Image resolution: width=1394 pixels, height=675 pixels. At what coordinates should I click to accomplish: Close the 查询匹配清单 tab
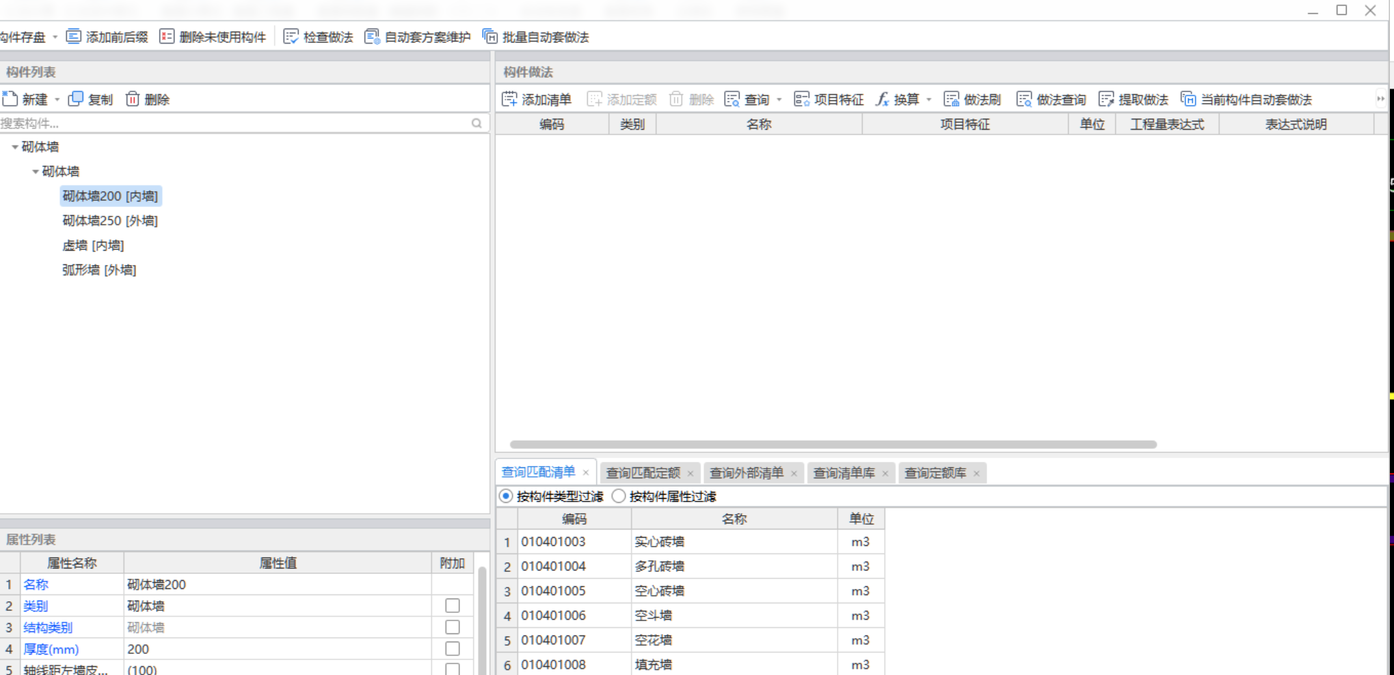[x=586, y=473]
